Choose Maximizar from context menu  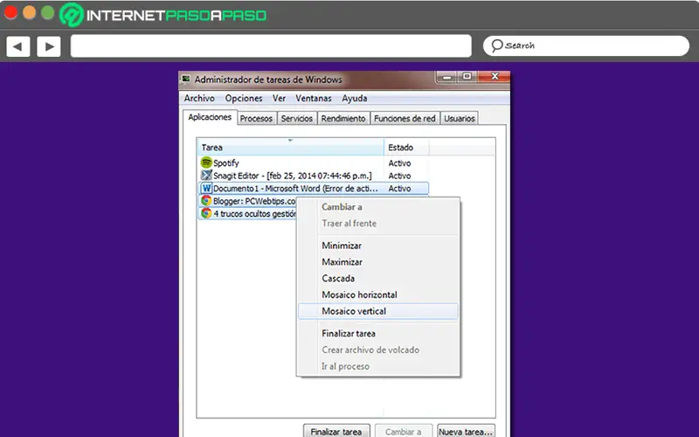378,262
